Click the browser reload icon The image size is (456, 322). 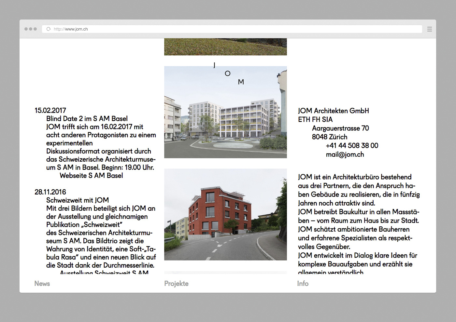pyautogui.click(x=49, y=29)
